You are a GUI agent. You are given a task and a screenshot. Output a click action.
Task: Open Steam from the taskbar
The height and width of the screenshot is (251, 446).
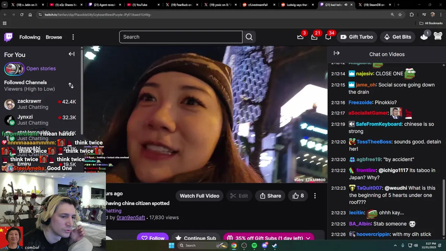[275, 245]
